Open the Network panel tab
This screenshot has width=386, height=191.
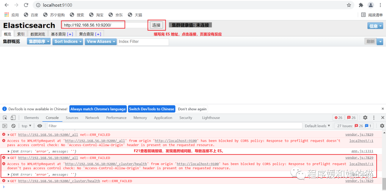tap(92, 118)
